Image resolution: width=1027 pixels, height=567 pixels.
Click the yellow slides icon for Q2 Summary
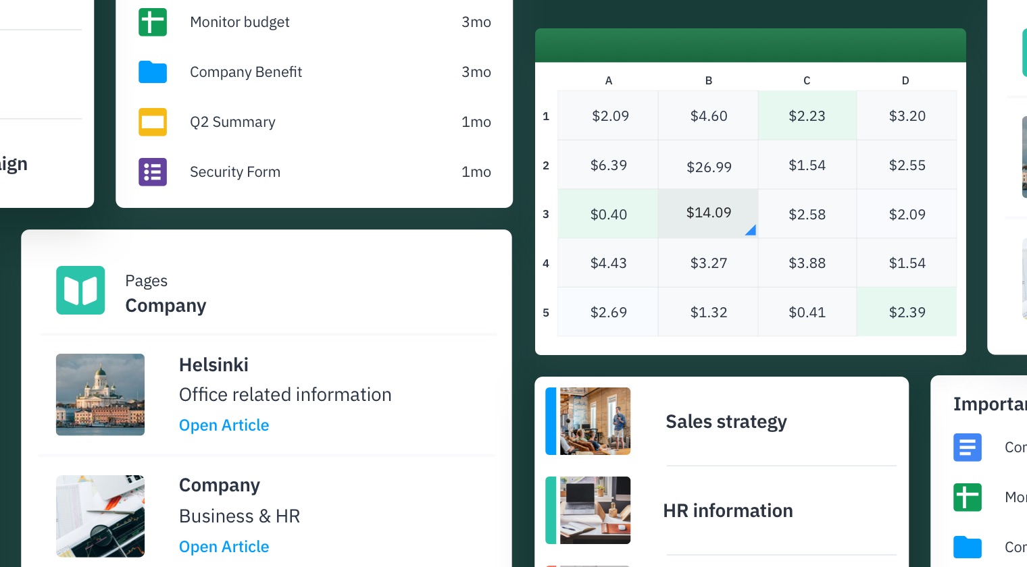coord(153,122)
